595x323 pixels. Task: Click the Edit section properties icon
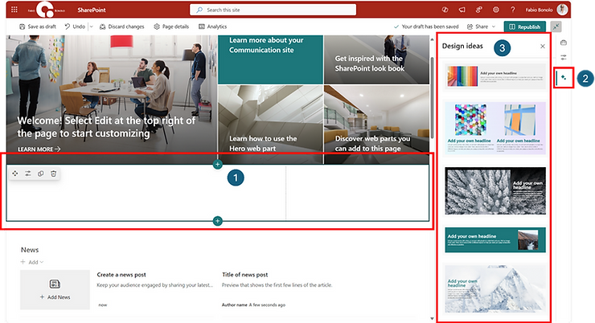tap(28, 174)
